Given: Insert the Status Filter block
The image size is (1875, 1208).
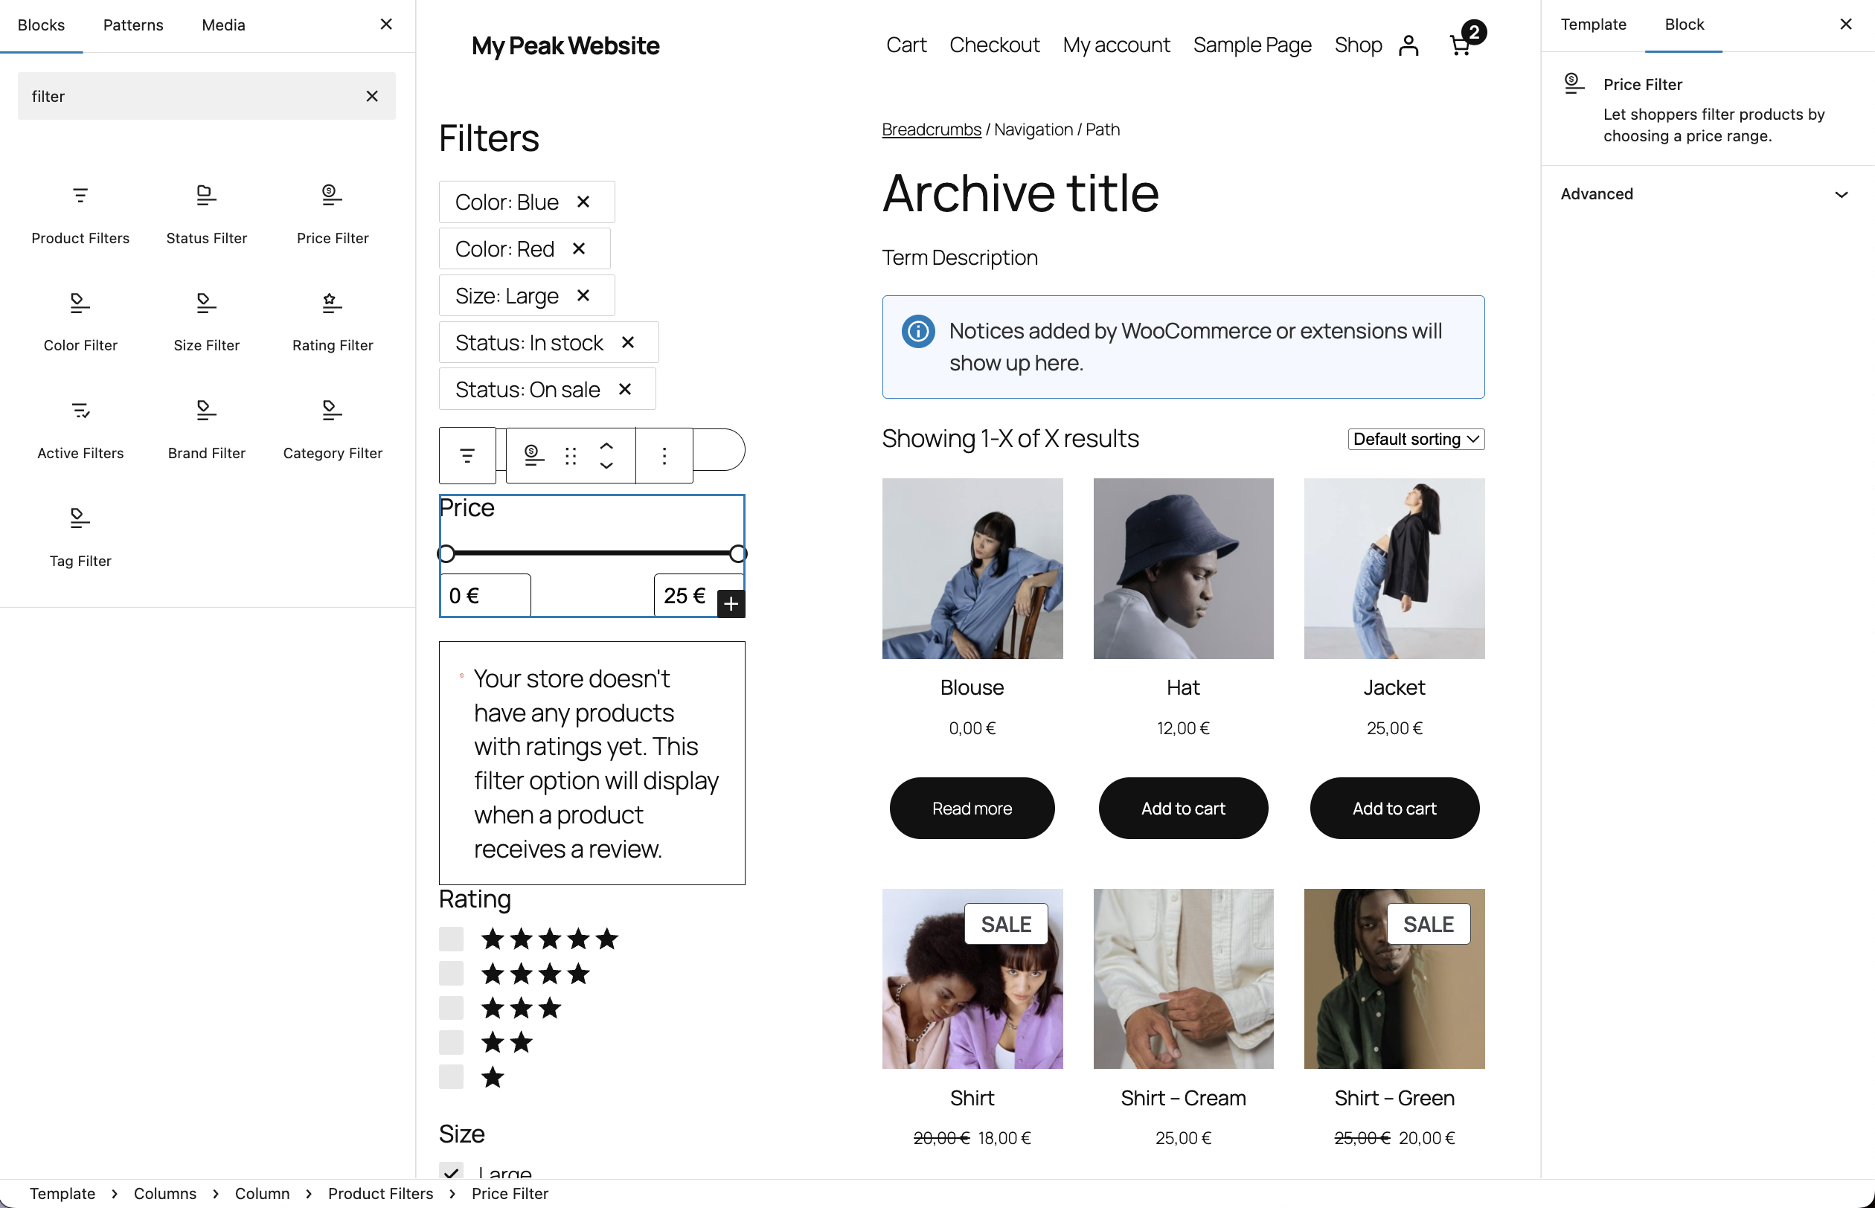Looking at the screenshot, I should (x=206, y=213).
